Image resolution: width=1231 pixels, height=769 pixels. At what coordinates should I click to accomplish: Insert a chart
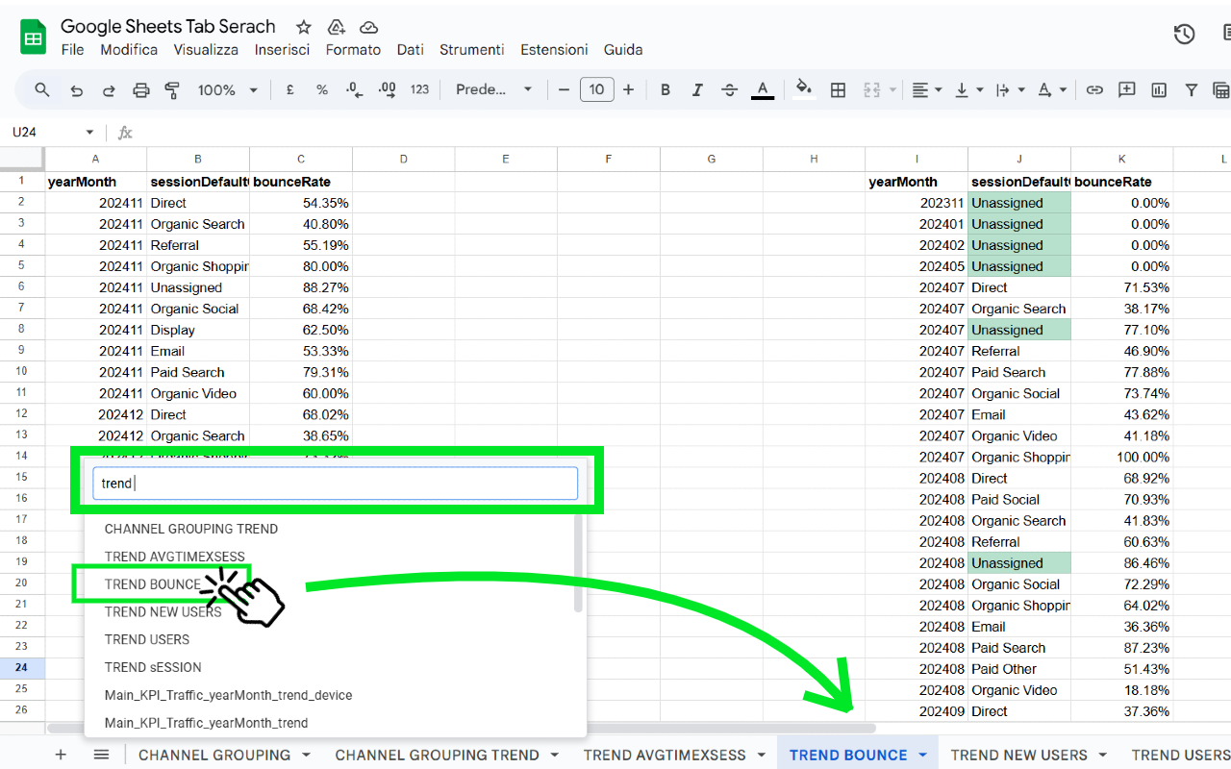(x=1157, y=89)
